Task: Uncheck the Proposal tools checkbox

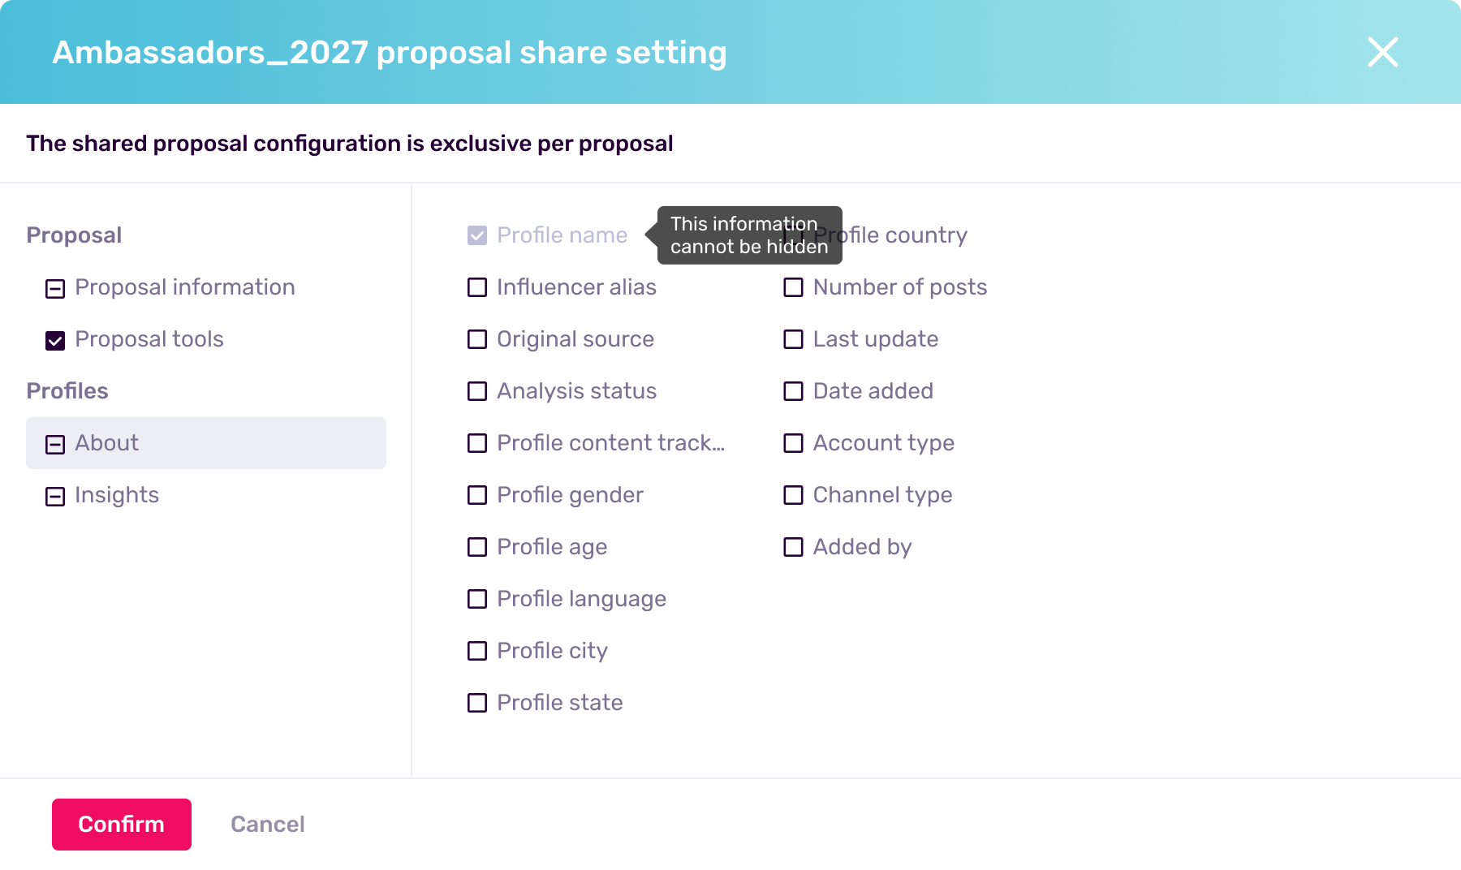Action: click(55, 340)
